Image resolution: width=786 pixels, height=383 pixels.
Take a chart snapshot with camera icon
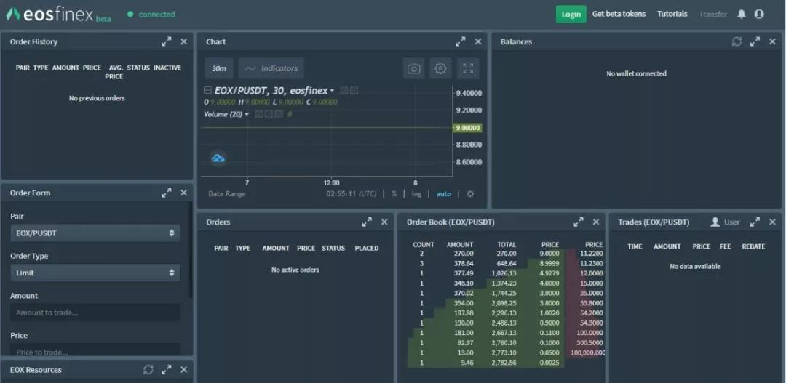(x=413, y=68)
